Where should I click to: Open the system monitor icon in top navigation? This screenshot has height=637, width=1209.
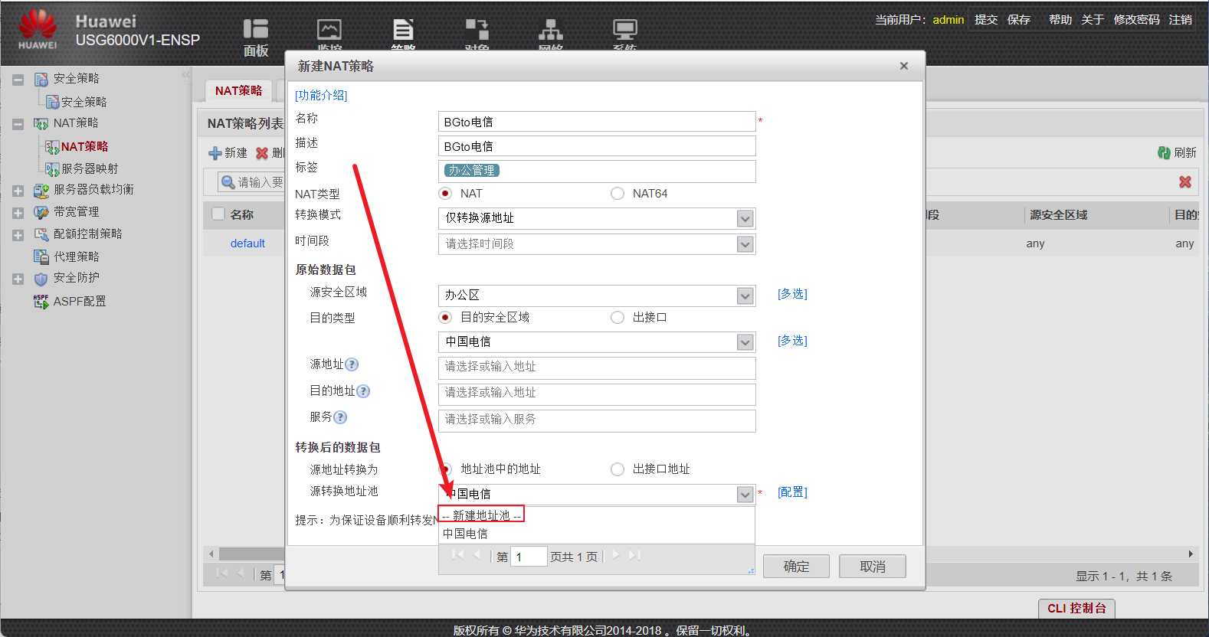click(x=624, y=30)
